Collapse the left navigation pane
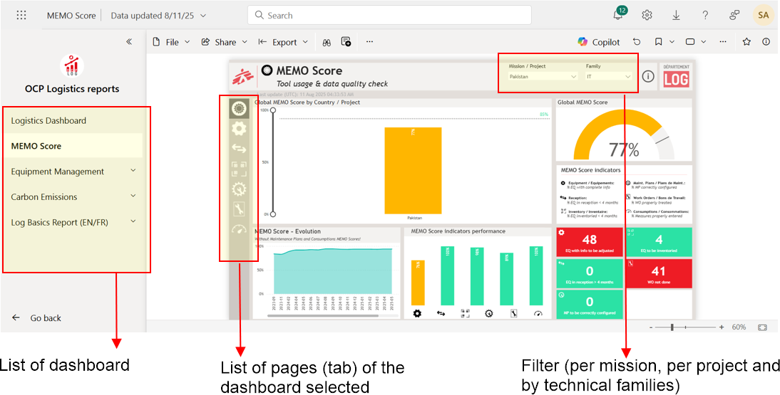This screenshot has width=780, height=395. [x=129, y=42]
